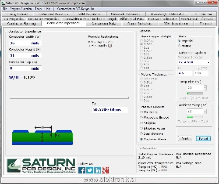Open the Twitter bird icon
Image resolution: width=219 pixels, height=184 pixels.
point(90,170)
